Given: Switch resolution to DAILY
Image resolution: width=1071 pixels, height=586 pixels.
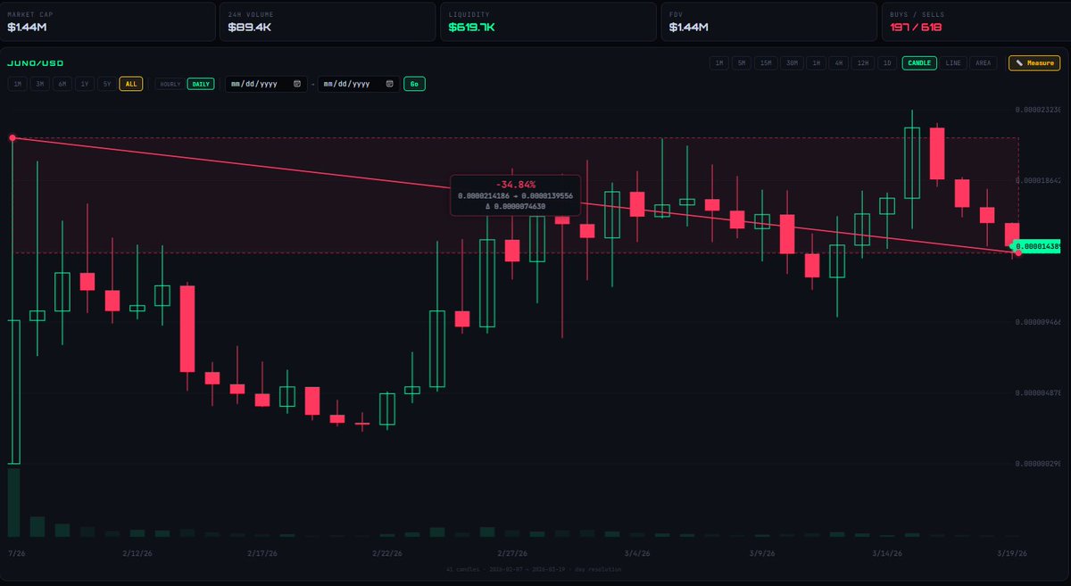Looking at the screenshot, I should (201, 84).
